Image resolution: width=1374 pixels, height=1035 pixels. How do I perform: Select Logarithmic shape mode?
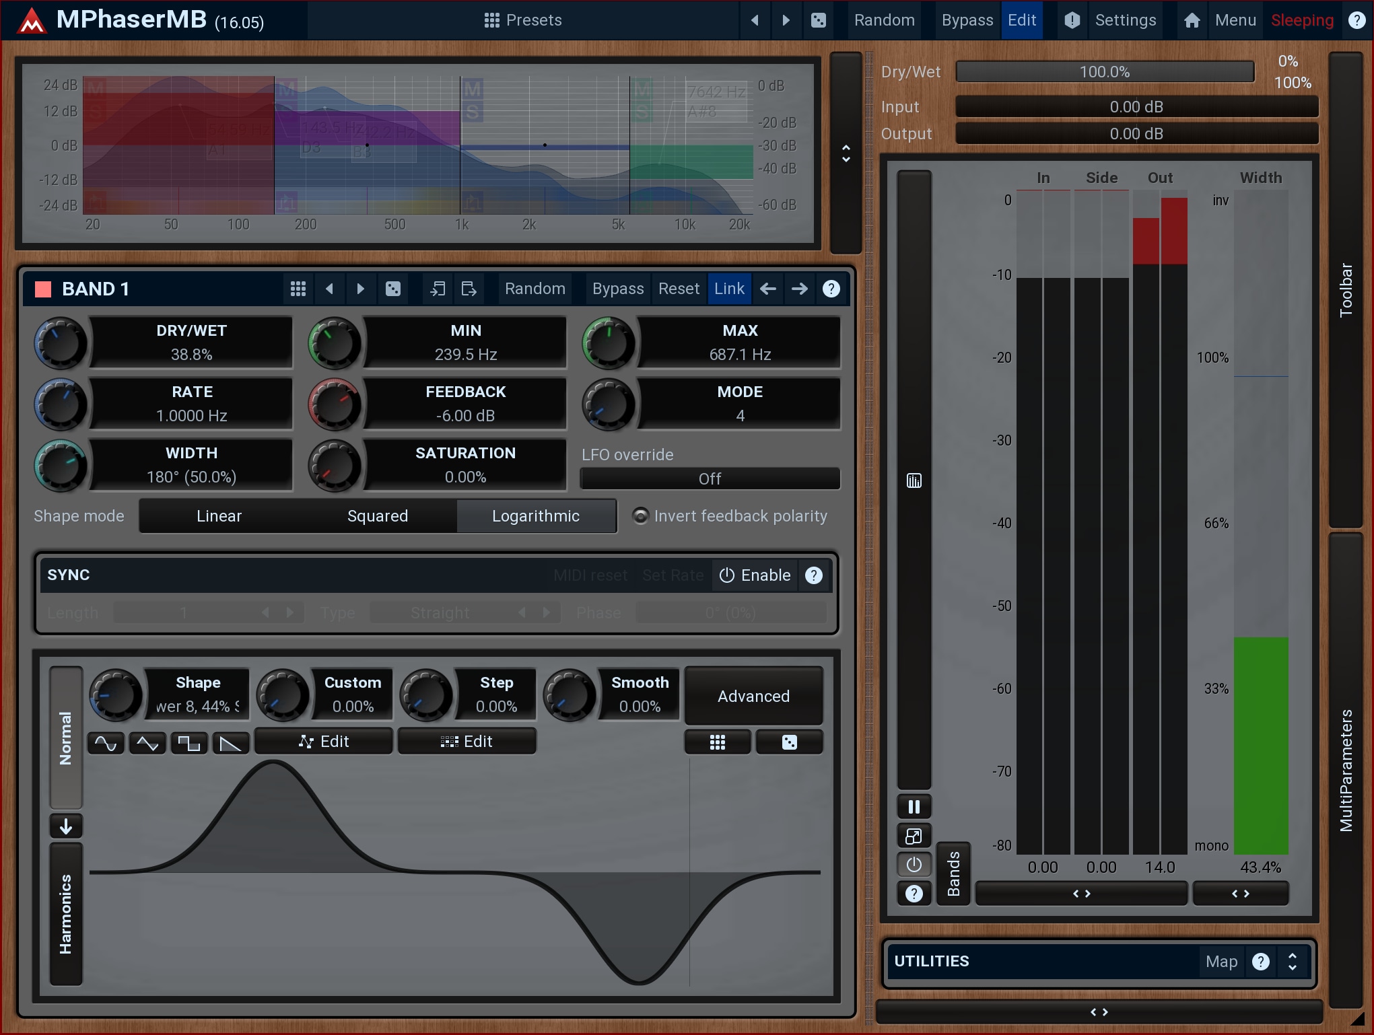[x=536, y=516]
